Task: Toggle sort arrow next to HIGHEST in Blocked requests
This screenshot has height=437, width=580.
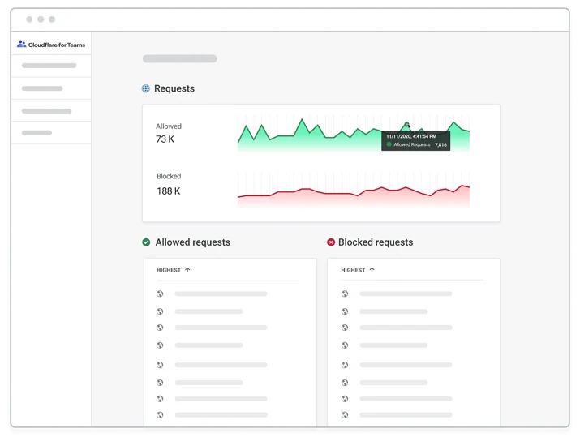Action: click(372, 270)
